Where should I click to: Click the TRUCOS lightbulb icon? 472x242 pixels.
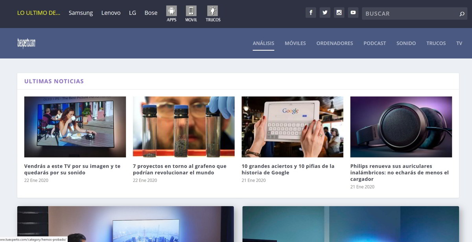tap(213, 11)
